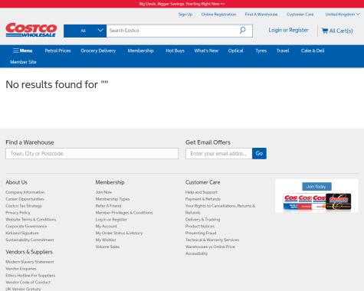Open Company Information link
Screen dimensions: 364x291
coord(25,192)
